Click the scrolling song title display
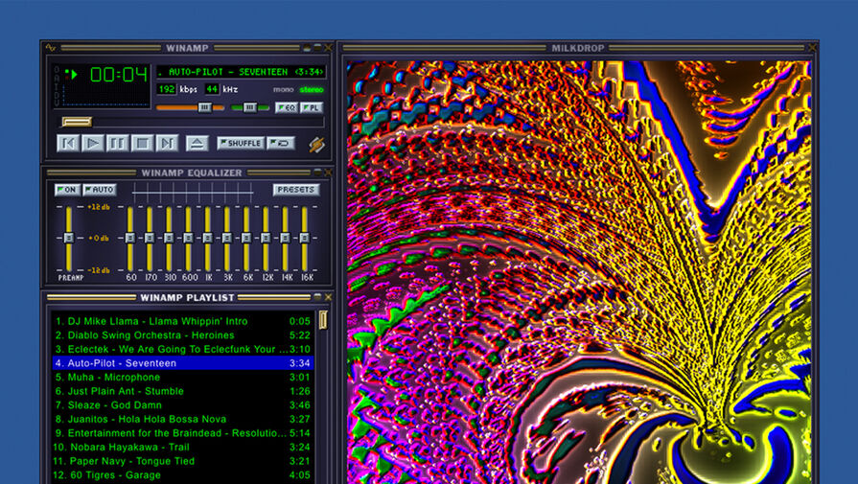Viewport: 858px width, 484px height. coord(241,72)
